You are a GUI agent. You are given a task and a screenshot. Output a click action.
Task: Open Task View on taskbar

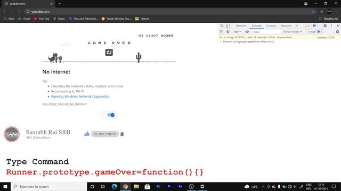[103, 186]
